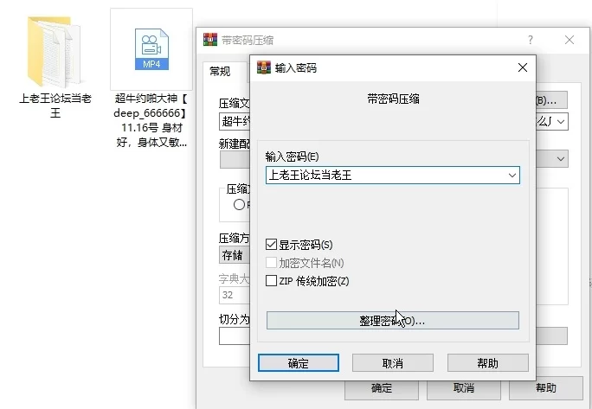Screen dimensions: 592x409
Task: Select the radio button under 压缩 group
Action: pyautogui.click(x=239, y=204)
